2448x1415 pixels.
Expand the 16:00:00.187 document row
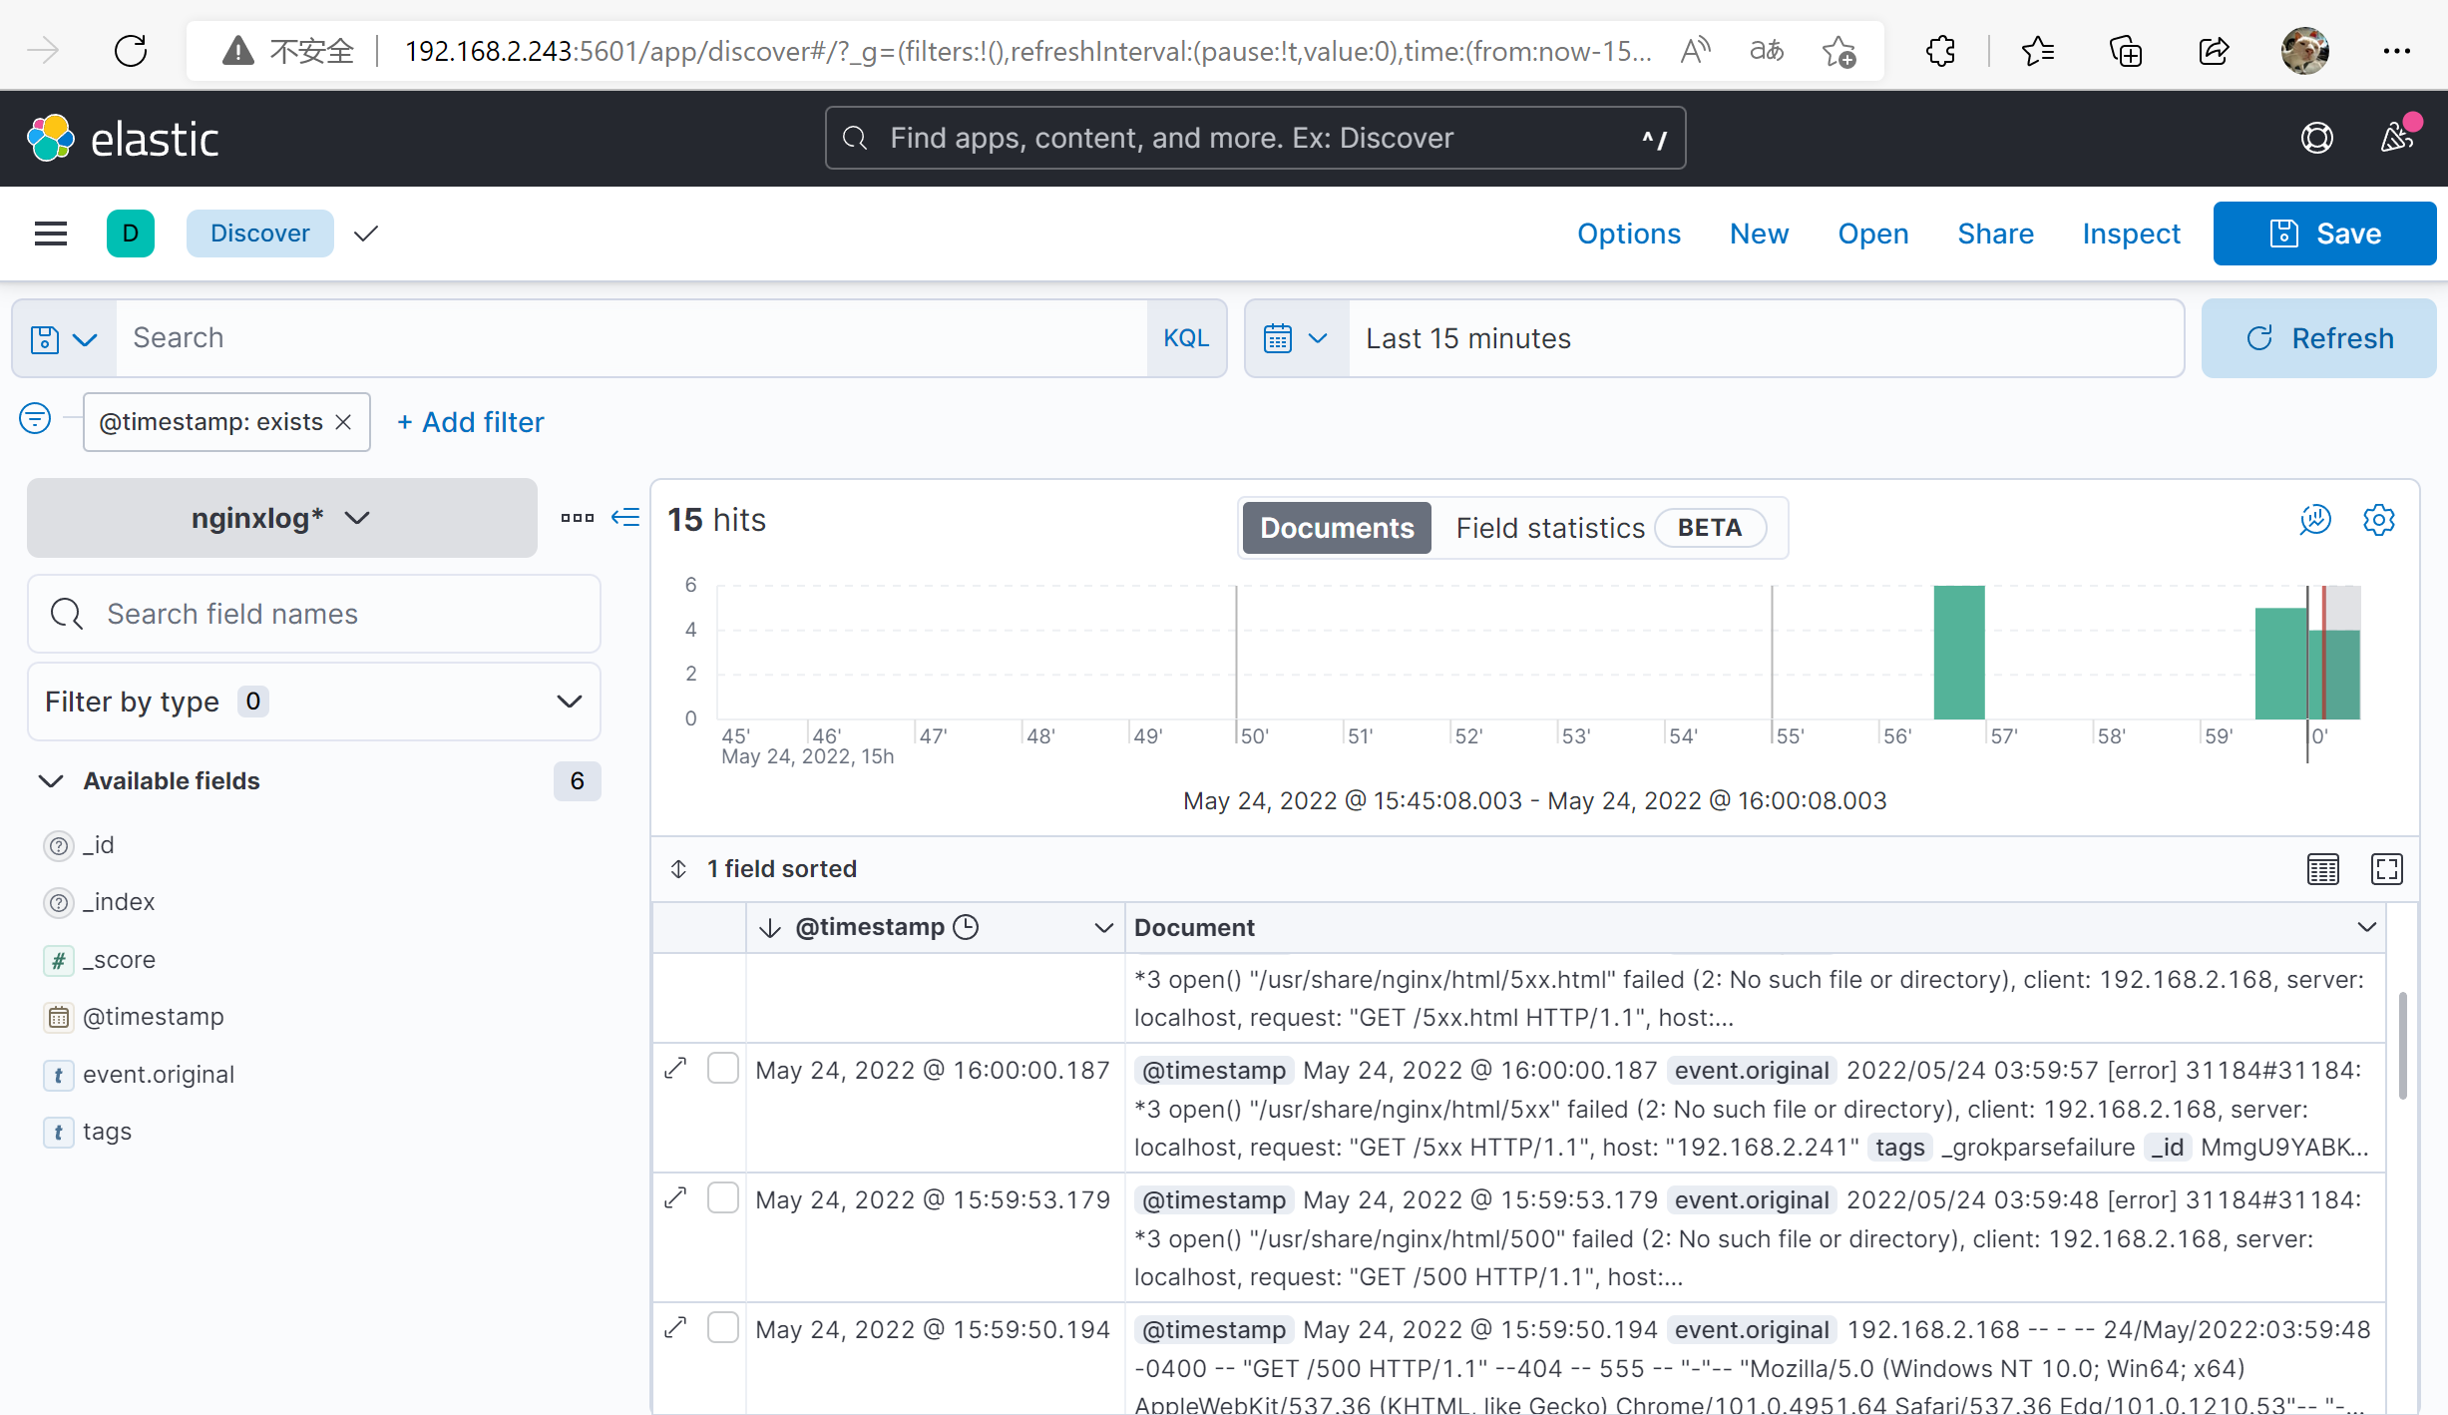coord(676,1069)
